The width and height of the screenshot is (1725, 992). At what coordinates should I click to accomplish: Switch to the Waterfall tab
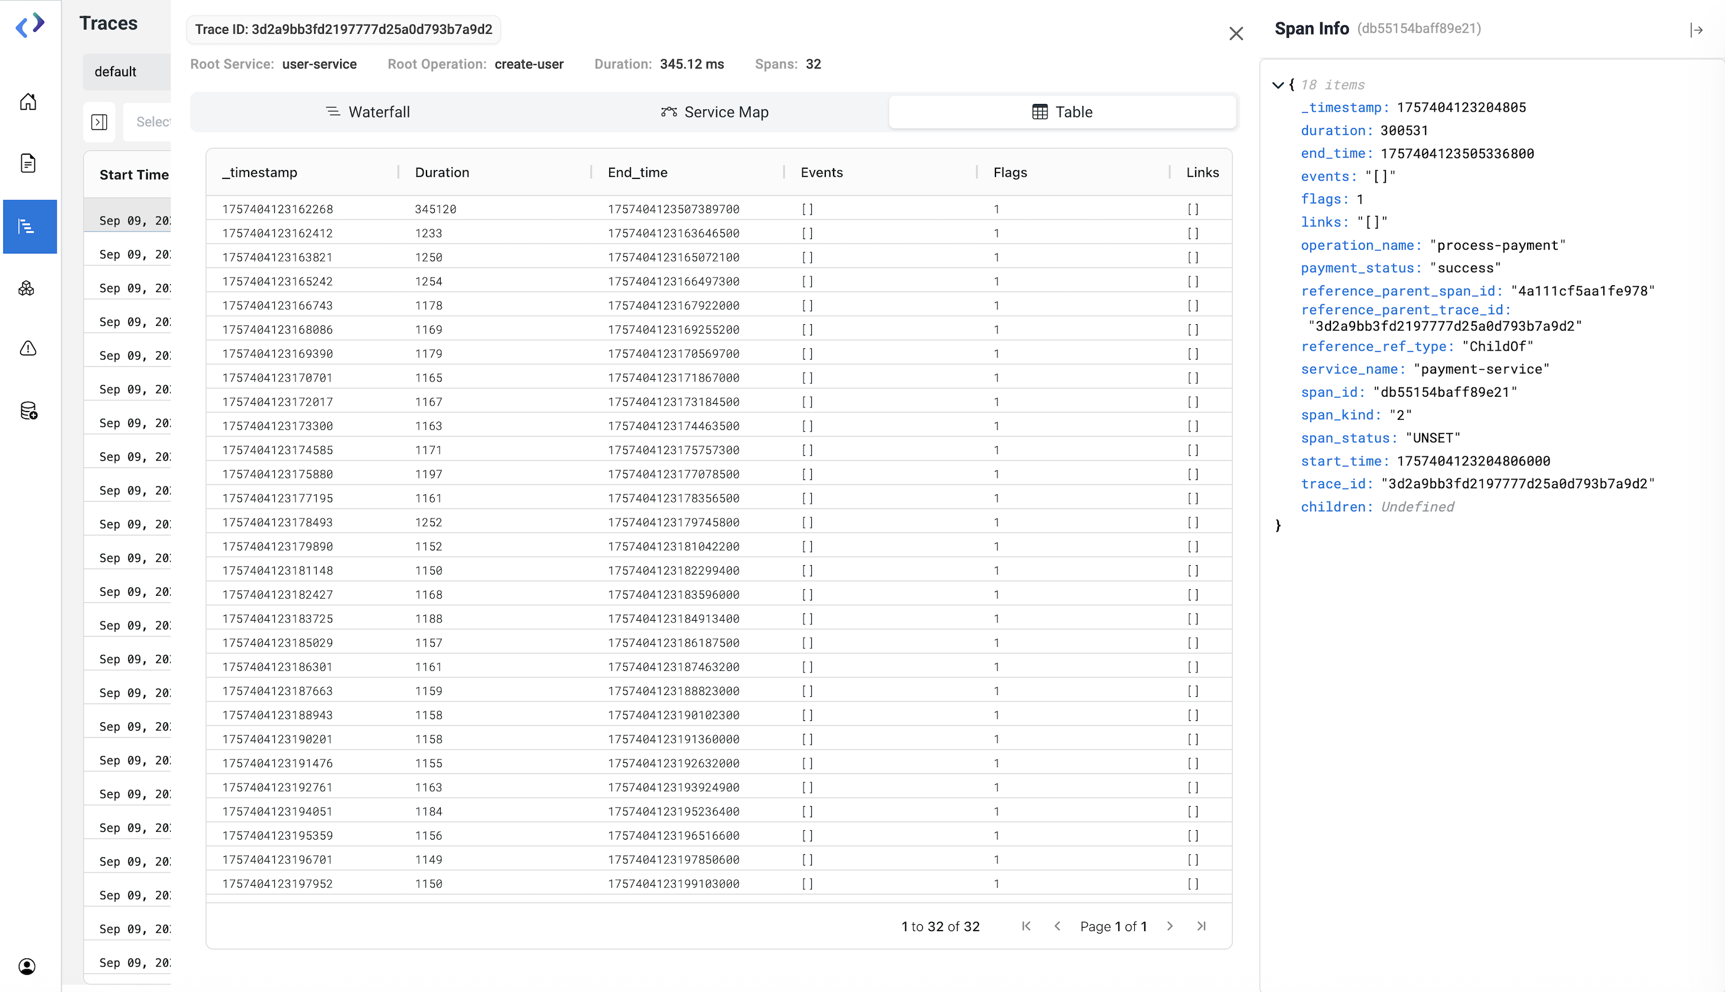coord(369,112)
